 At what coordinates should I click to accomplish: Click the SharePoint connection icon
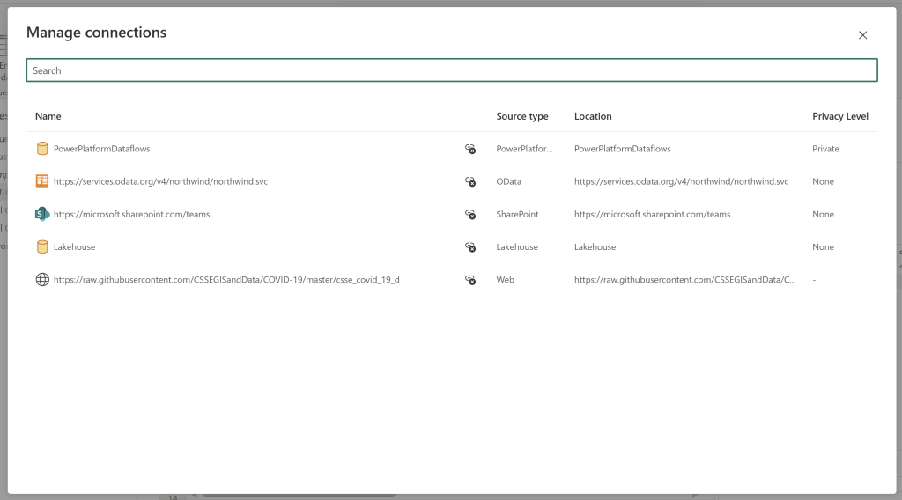pos(42,215)
